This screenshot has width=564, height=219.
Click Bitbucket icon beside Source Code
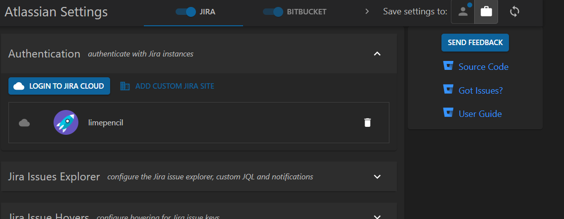tap(448, 66)
